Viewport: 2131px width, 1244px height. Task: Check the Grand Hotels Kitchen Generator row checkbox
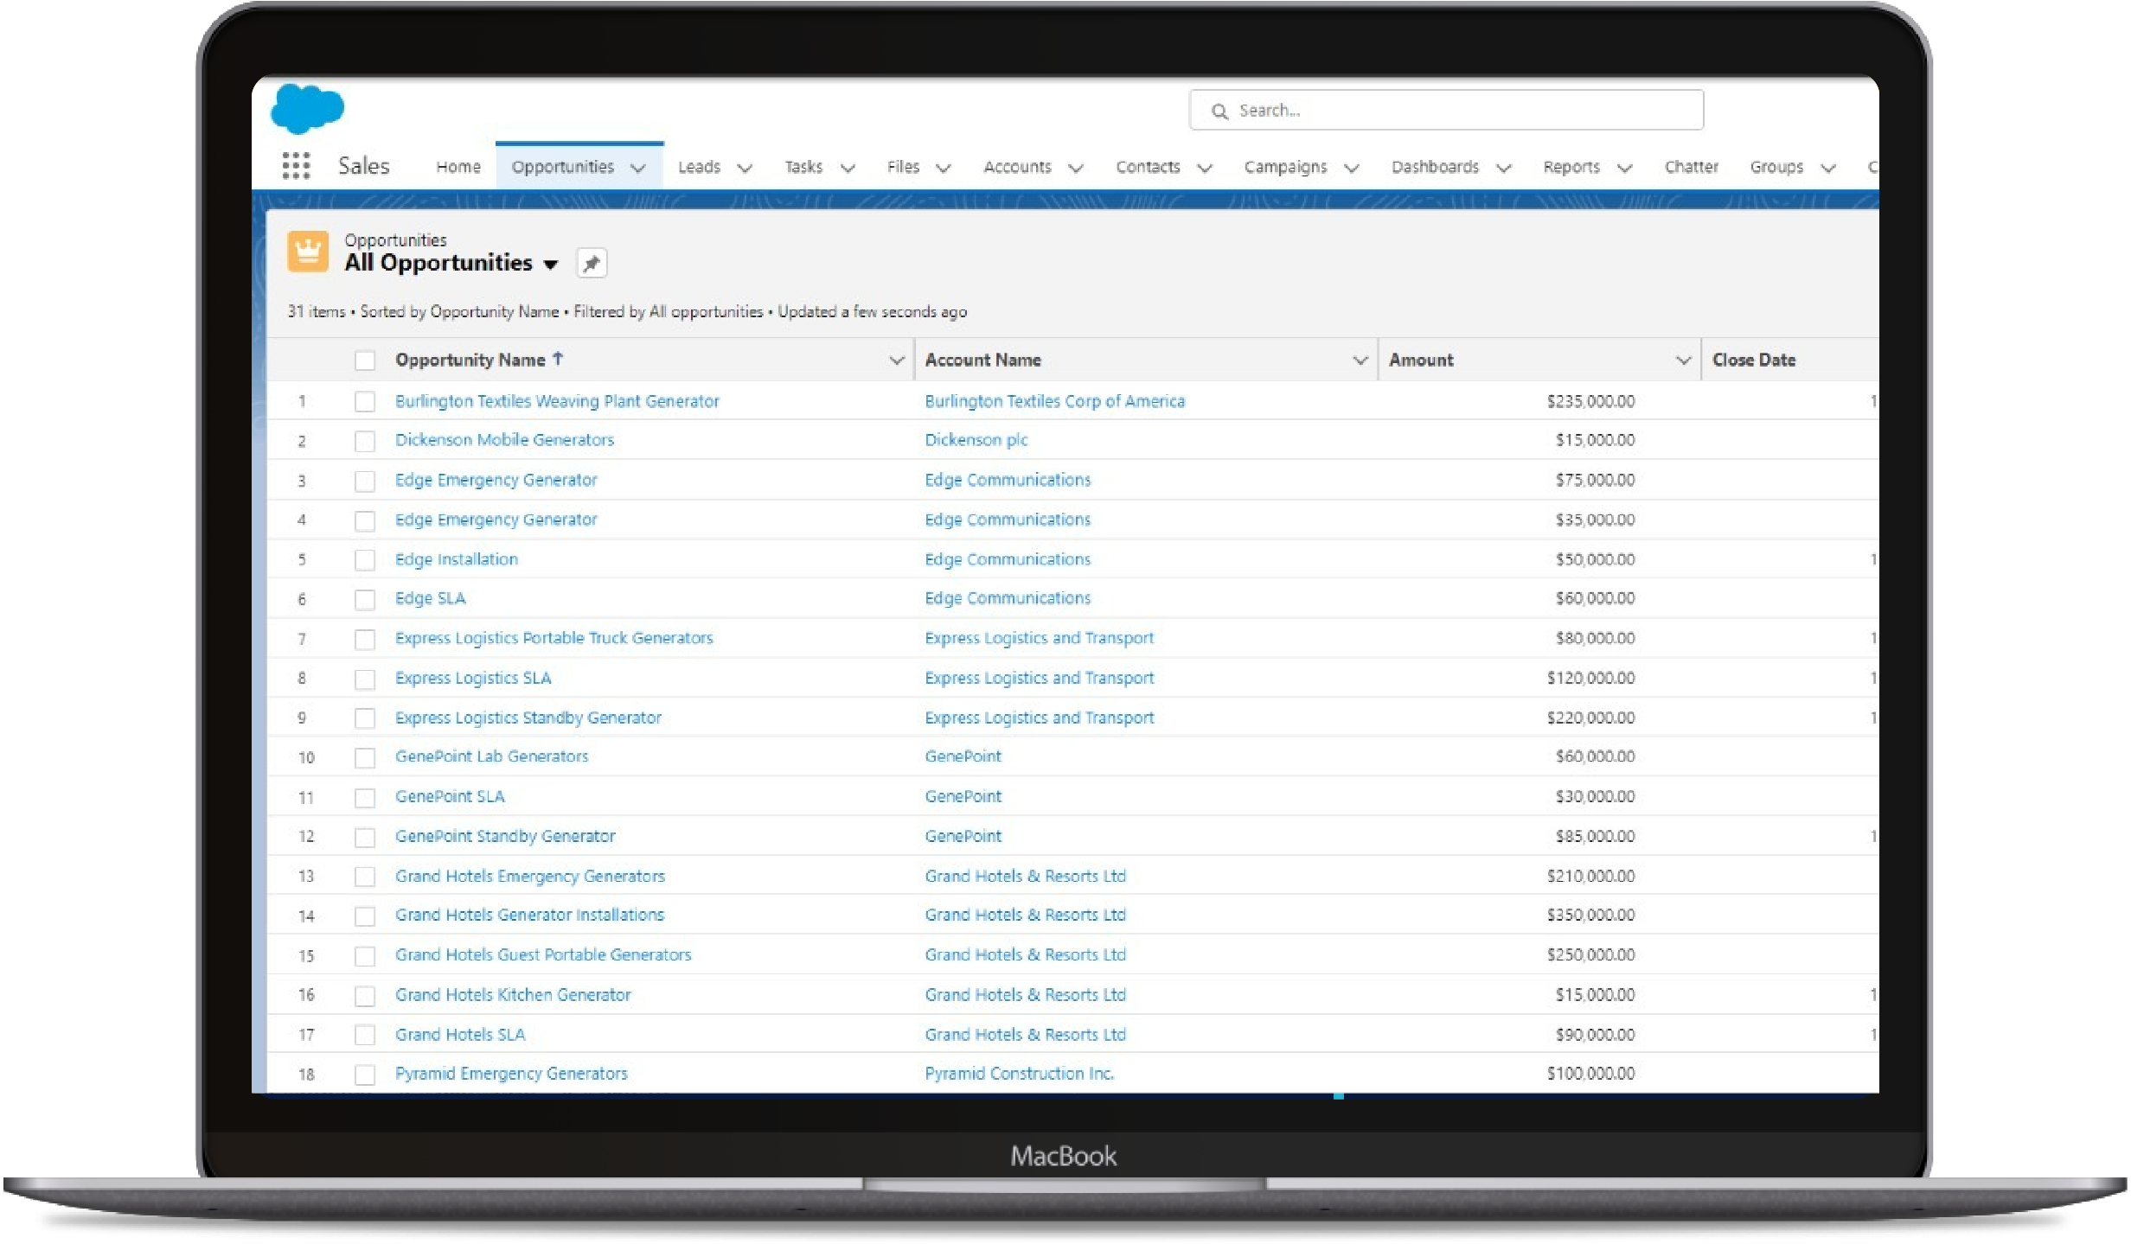coord(365,996)
